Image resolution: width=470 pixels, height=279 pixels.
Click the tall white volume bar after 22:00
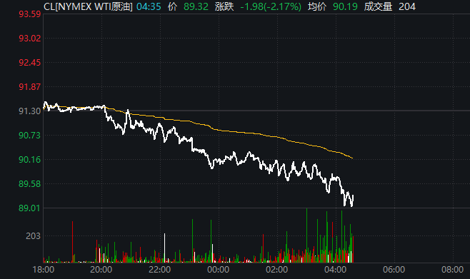164,248
